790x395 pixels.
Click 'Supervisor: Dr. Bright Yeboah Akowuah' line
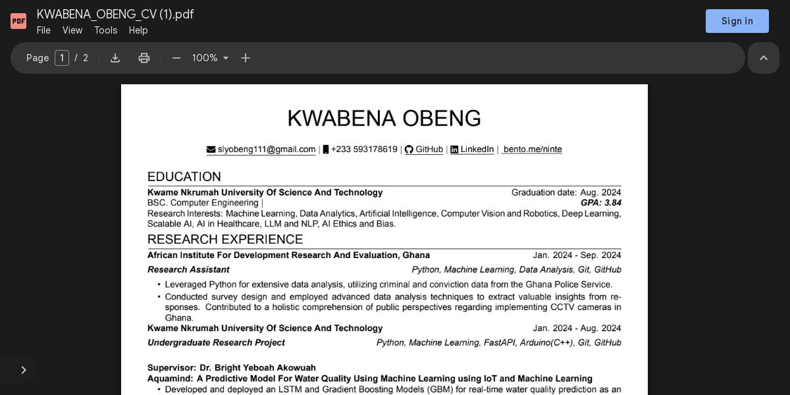coord(232,367)
